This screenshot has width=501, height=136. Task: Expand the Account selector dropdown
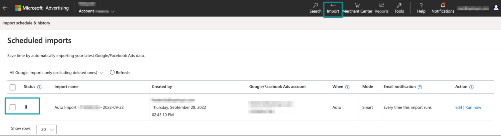113,12
